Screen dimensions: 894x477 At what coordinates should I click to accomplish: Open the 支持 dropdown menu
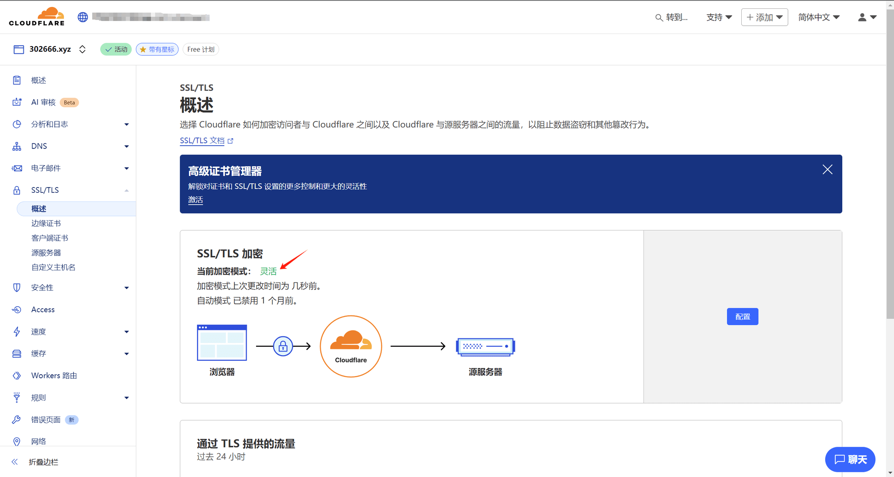tap(719, 17)
